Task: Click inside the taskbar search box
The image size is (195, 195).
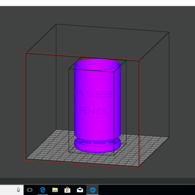Action: [8, 190]
